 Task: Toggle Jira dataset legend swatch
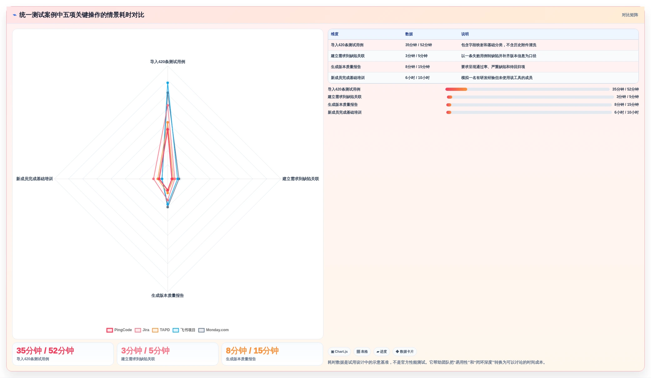click(138, 330)
